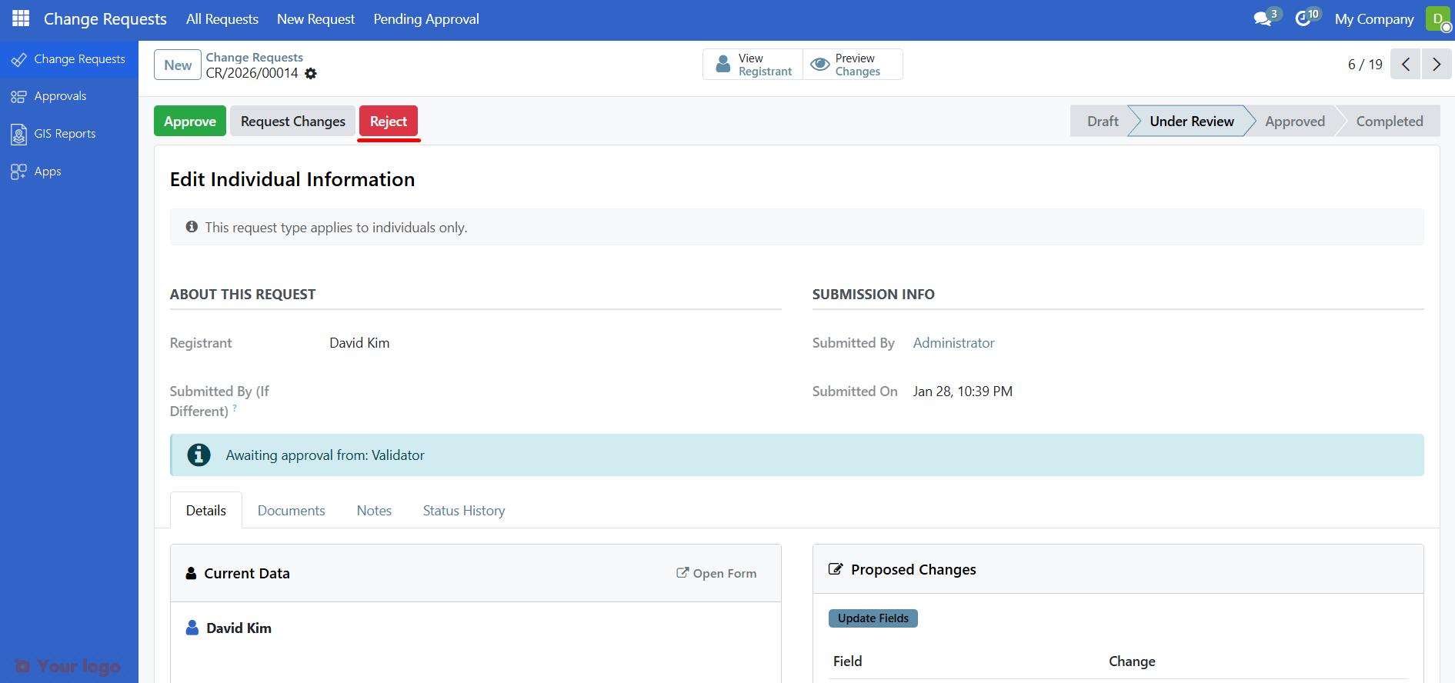Open My Company switcher
The width and height of the screenshot is (1455, 683).
(x=1374, y=19)
